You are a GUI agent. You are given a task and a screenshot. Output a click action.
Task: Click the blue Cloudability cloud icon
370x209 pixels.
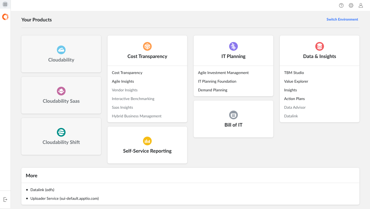tap(61, 50)
